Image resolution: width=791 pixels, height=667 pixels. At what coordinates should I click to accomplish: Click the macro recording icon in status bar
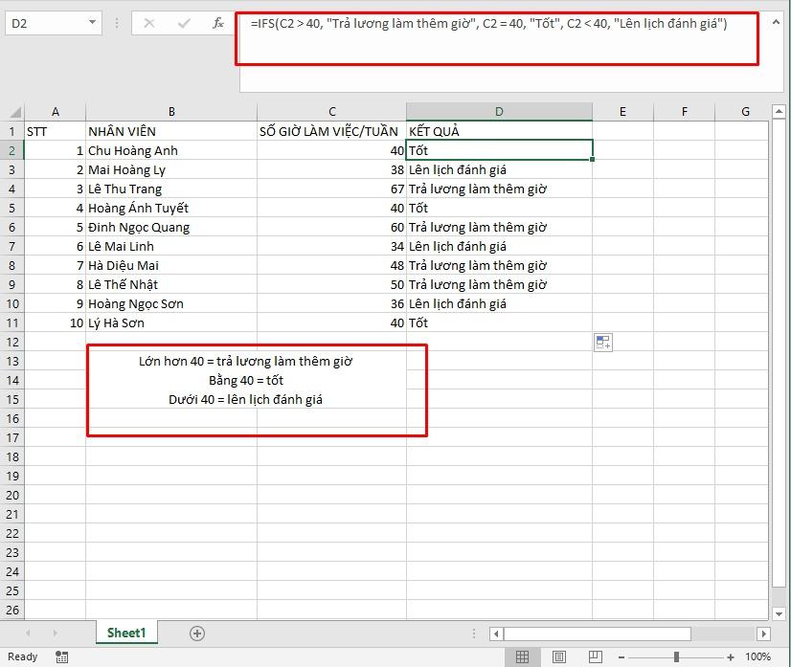pos(61,657)
